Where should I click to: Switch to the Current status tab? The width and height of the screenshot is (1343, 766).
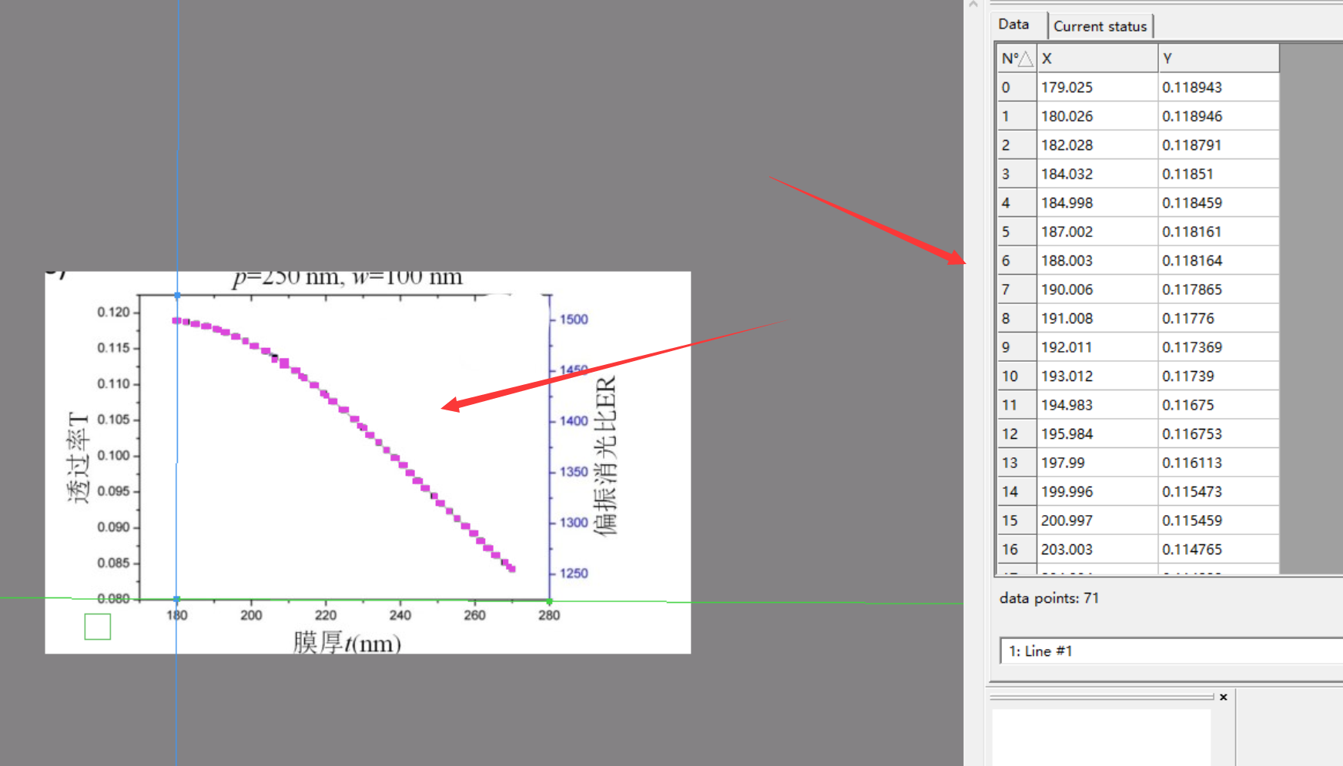point(1100,25)
